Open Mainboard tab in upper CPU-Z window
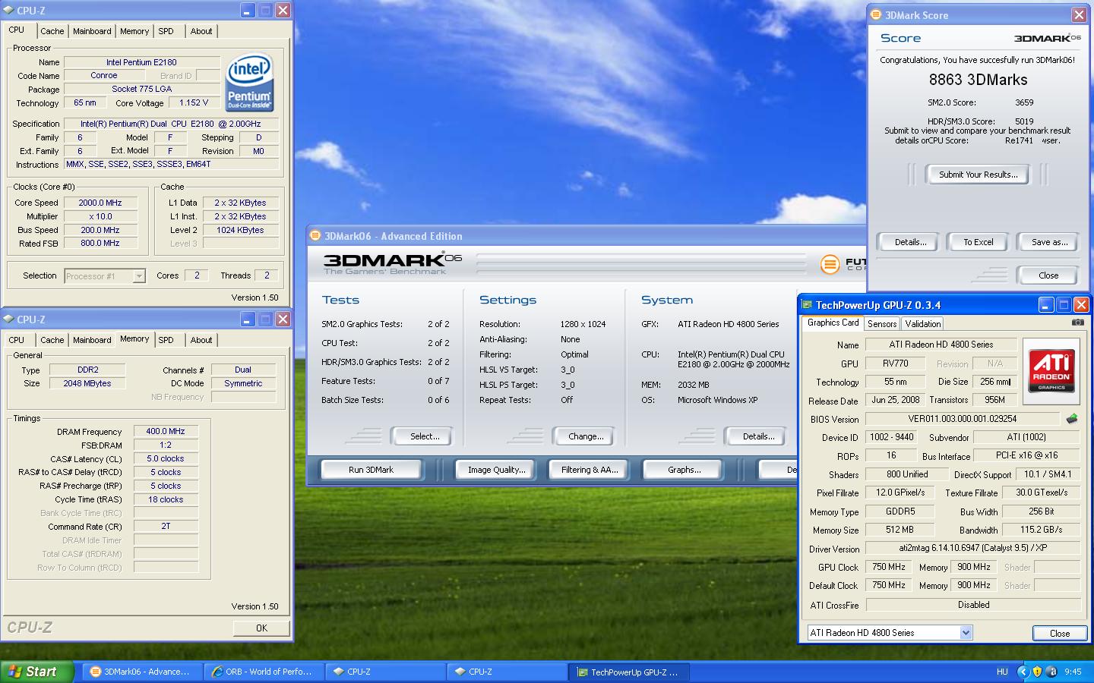This screenshot has height=683, width=1094. (x=92, y=31)
